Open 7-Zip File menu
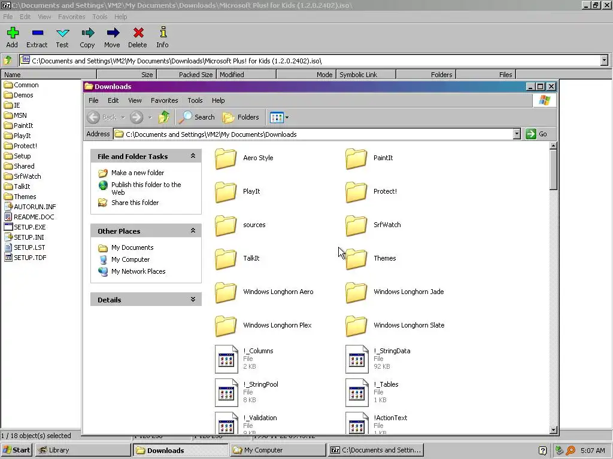Image resolution: width=613 pixels, height=459 pixels. coord(8,17)
